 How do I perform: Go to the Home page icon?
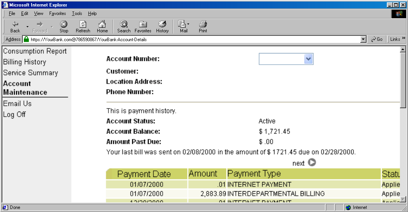102,24
